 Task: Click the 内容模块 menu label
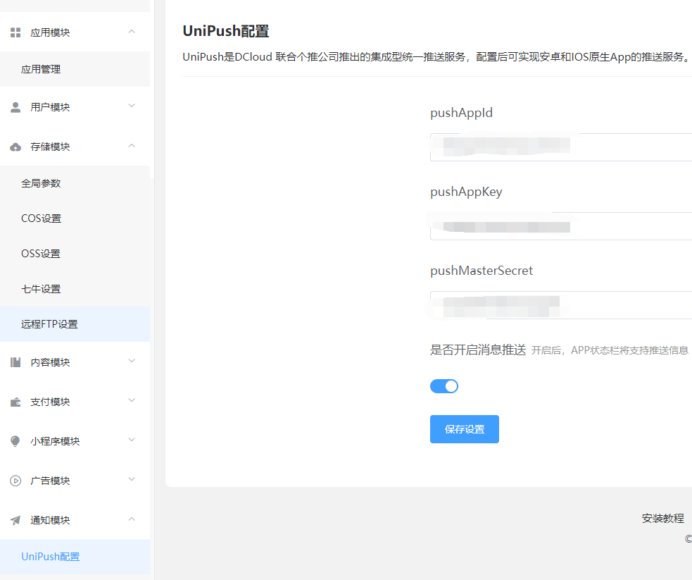click(50, 363)
